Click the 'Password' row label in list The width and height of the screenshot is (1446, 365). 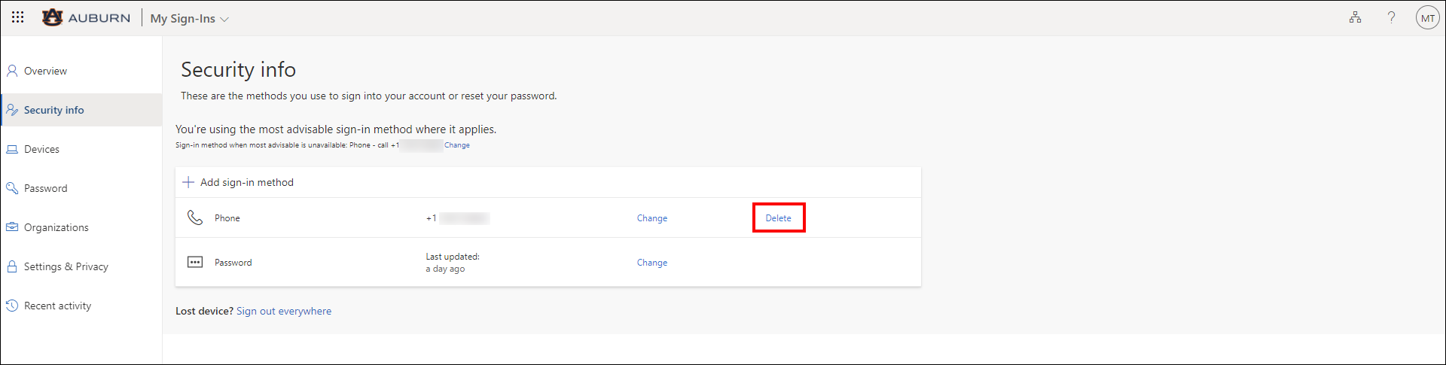[x=233, y=263]
